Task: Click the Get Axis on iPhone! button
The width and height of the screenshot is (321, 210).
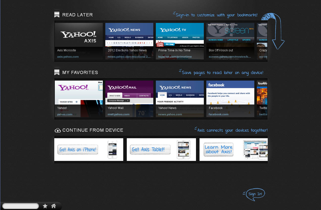Action: (x=78, y=150)
